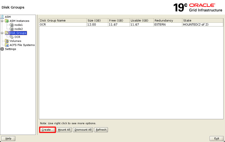Click the ASM root node icon

point(2,17)
